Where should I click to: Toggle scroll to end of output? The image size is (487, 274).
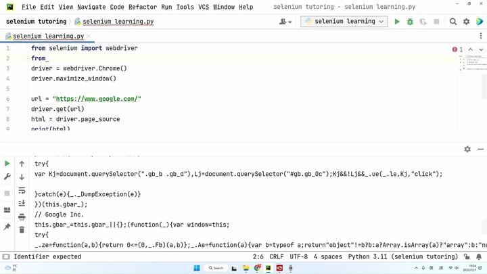tap(22, 203)
